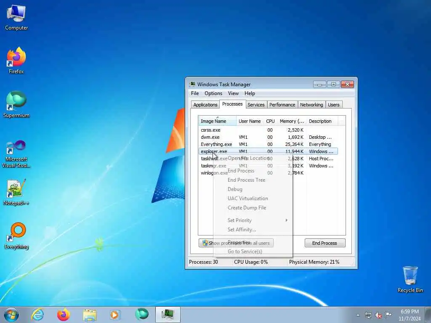Click the network tray icon
Image resolution: width=431 pixels, height=323 pixels.
tap(368, 315)
